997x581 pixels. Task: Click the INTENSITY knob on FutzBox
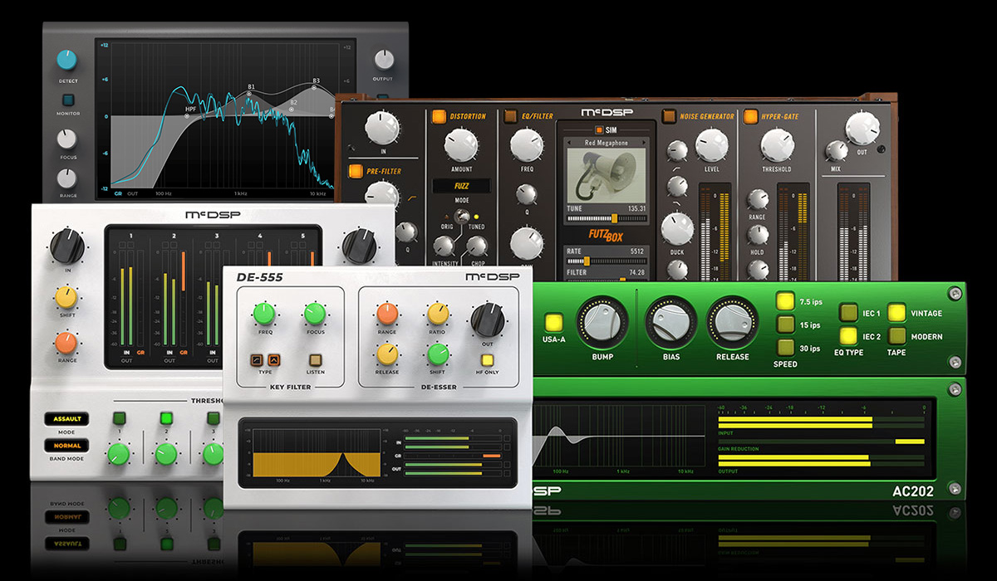tap(445, 246)
